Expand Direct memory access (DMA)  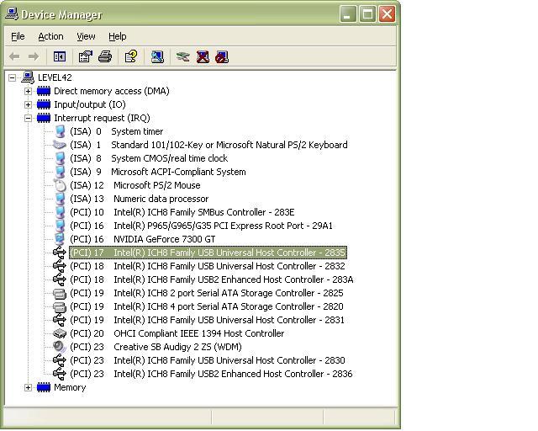(x=28, y=91)
